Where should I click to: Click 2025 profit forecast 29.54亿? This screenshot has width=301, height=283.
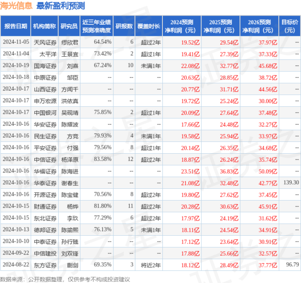[x=229, y=42]
